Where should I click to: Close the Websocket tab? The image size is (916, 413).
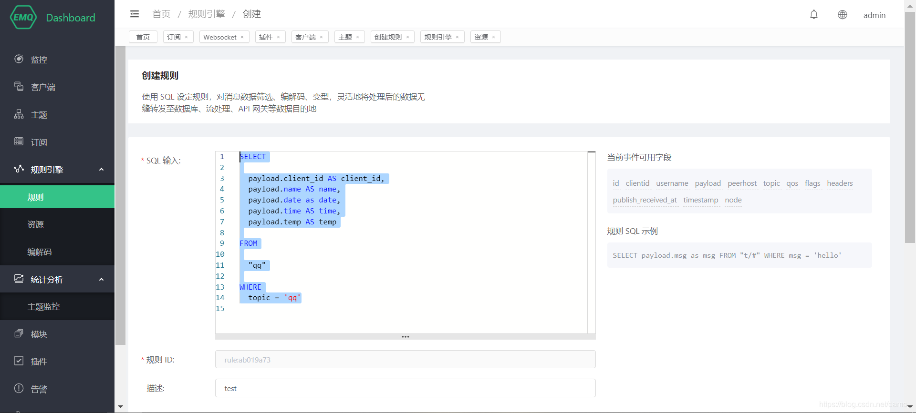pos(242,37)
